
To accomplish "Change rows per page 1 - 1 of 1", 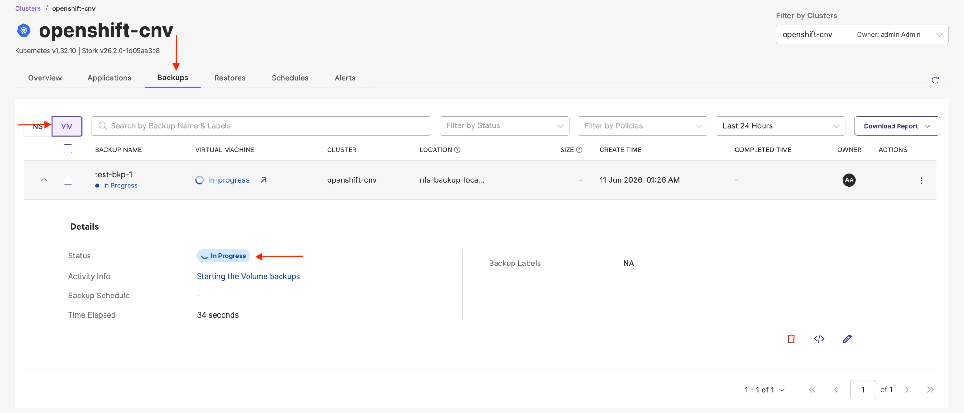I will click(x=764, y=390).
